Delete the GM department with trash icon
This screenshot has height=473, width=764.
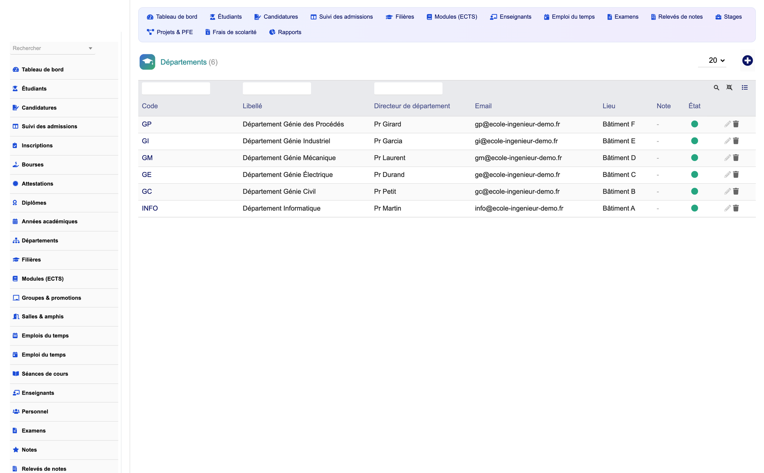coord(736,158)
